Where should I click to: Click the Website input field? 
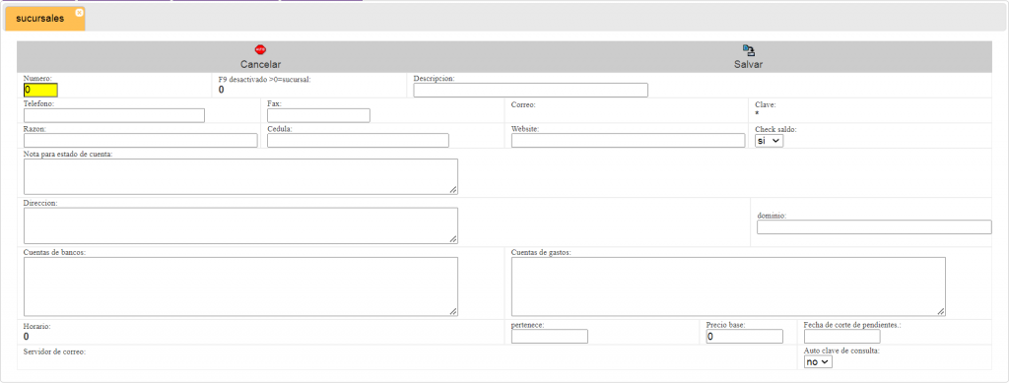(x=628, y=141)
